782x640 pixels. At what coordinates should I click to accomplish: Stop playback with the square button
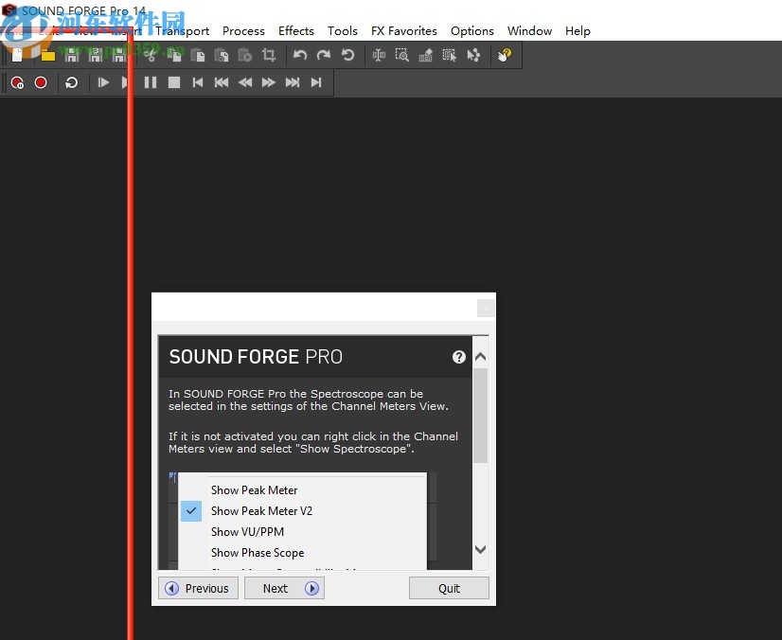tap(174, 82)
